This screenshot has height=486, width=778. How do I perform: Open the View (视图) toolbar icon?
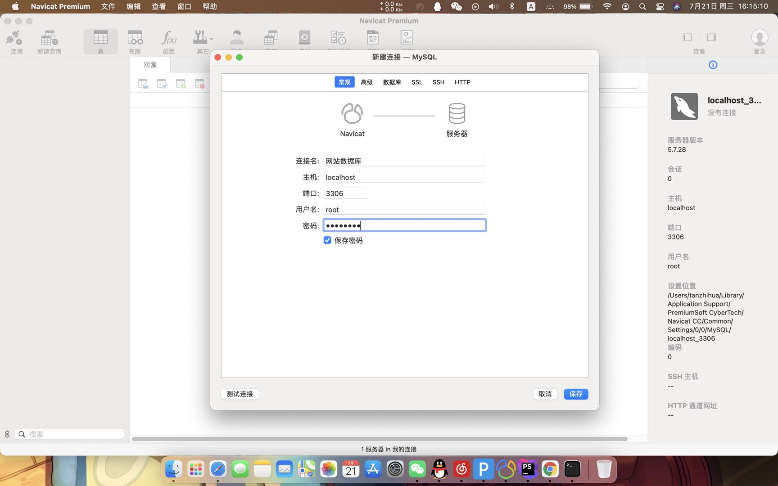135,38
